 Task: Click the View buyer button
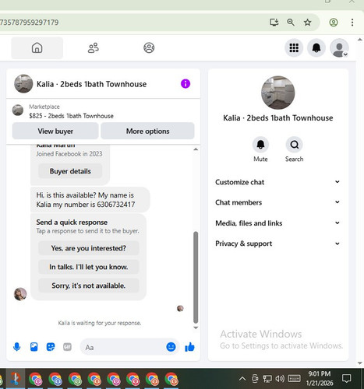(x=55, y=131)
